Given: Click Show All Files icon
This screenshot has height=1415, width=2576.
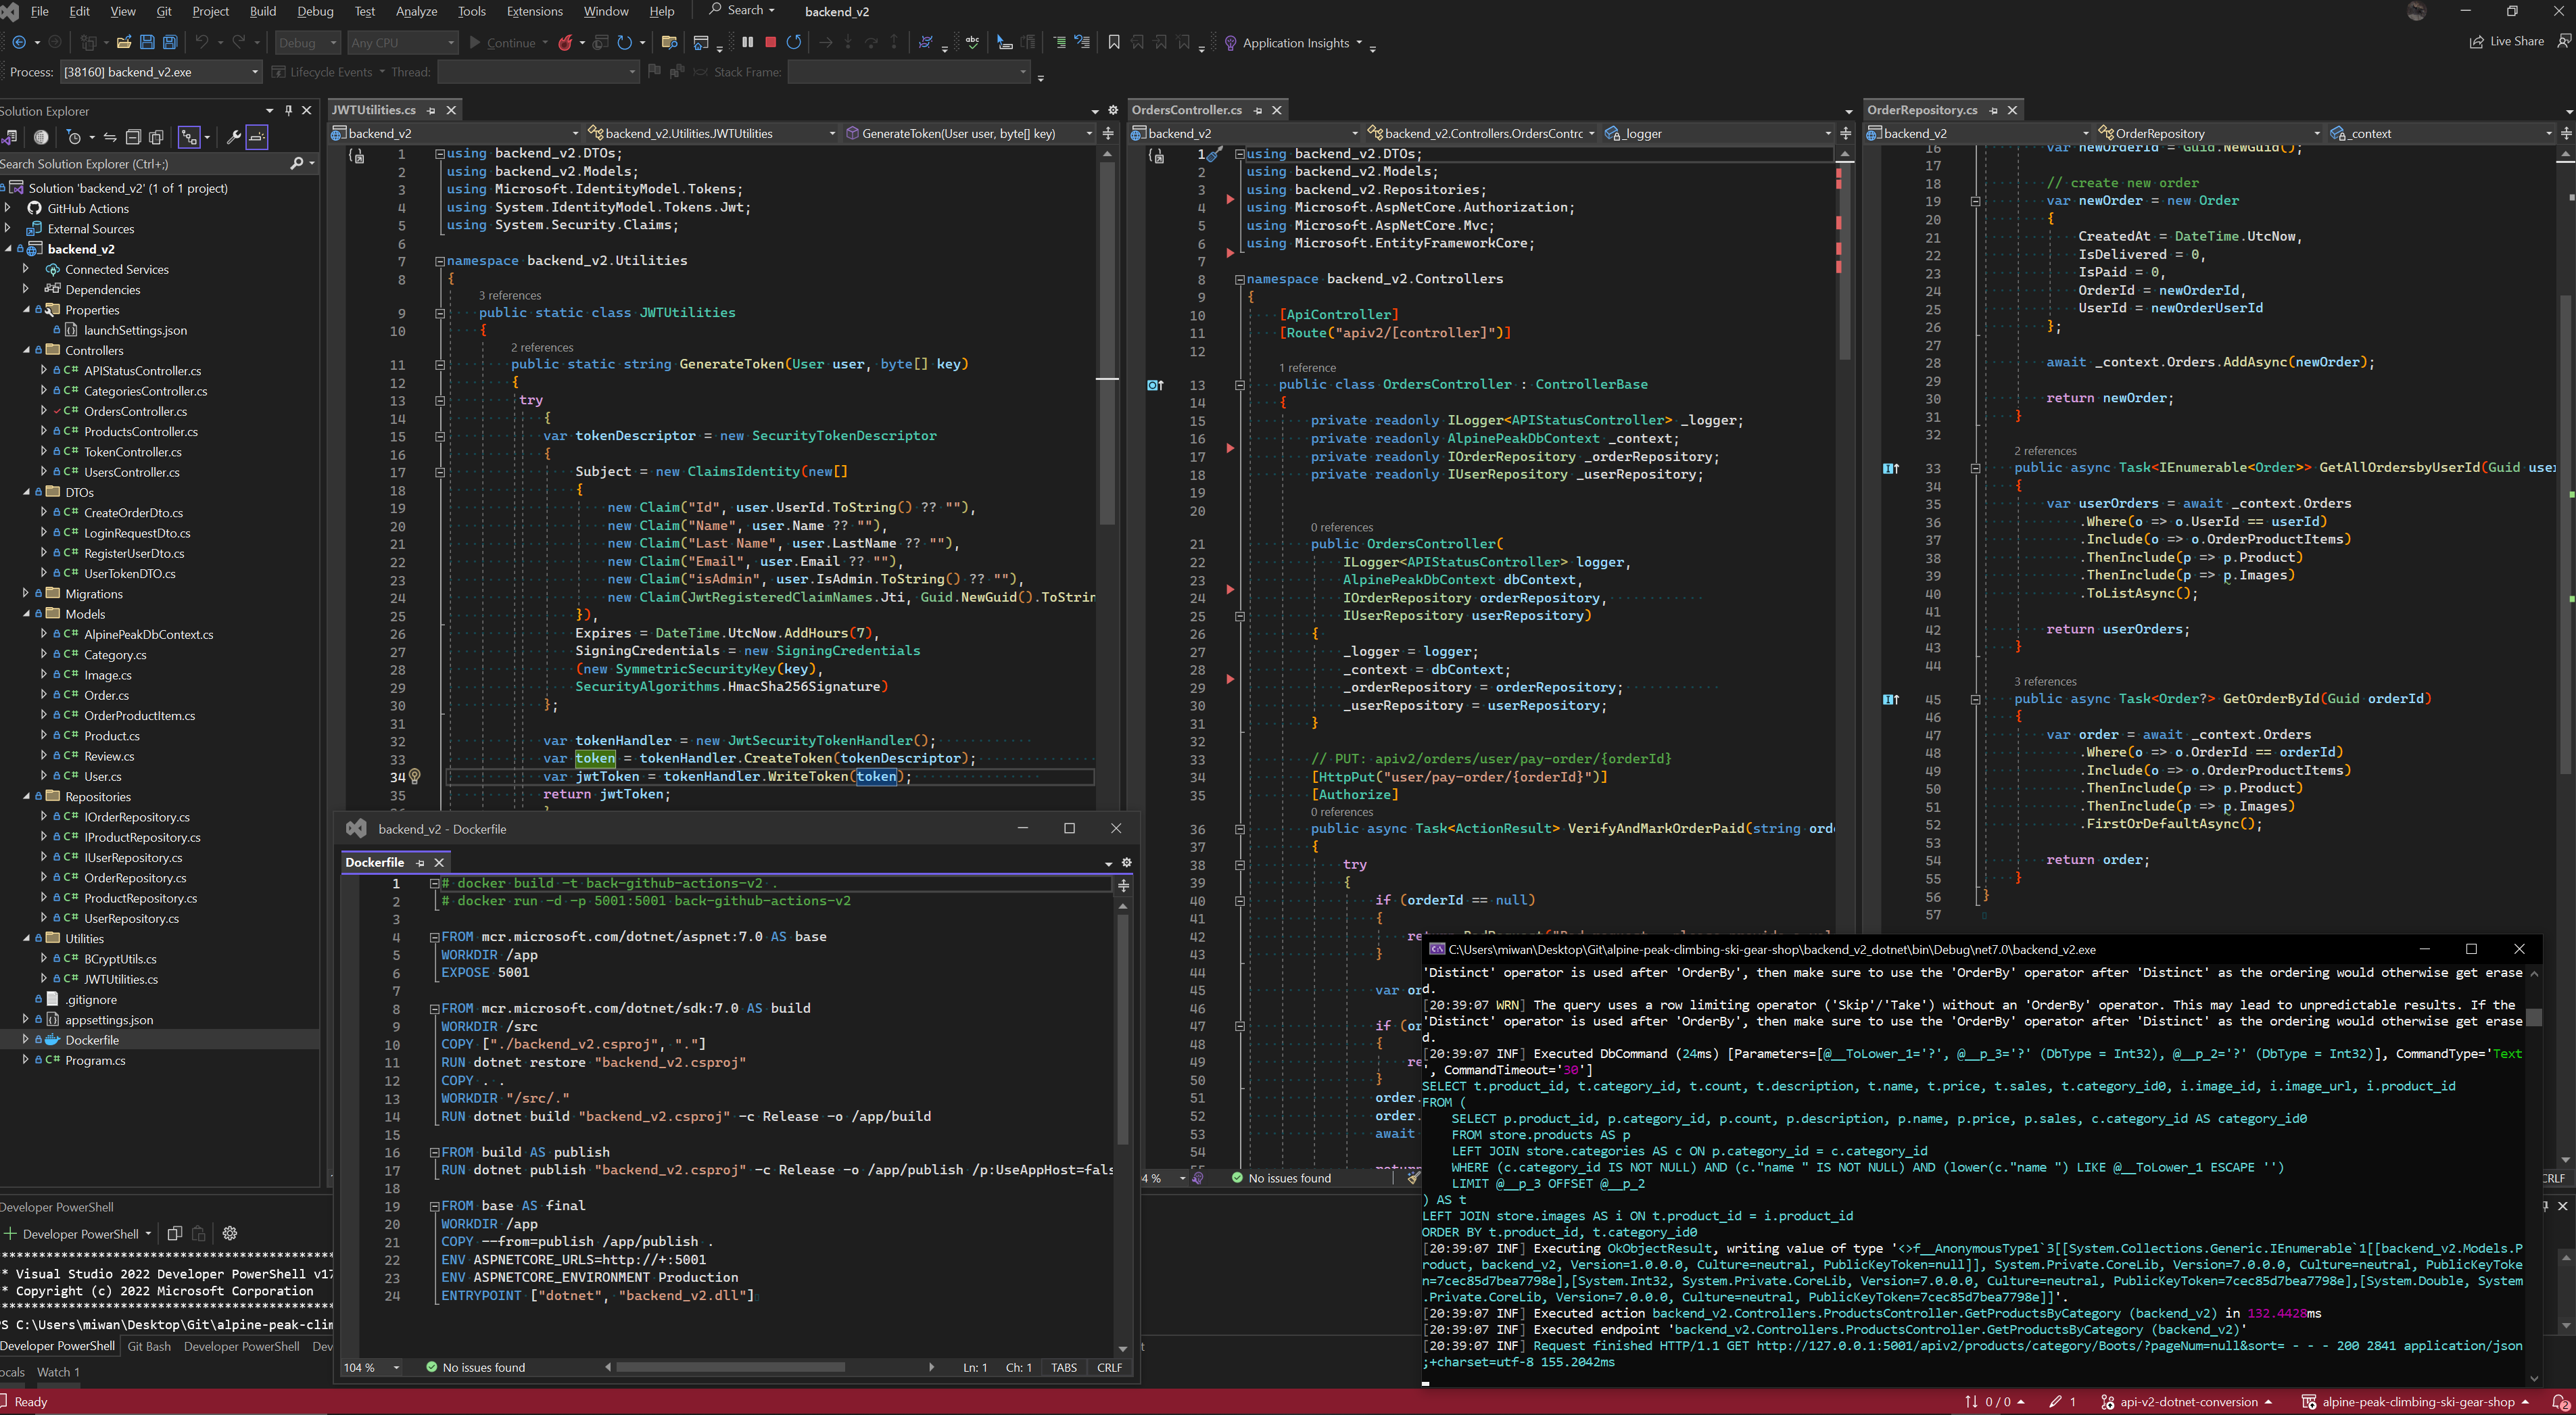Looking at the screenshot, I should tap(156, 137).
